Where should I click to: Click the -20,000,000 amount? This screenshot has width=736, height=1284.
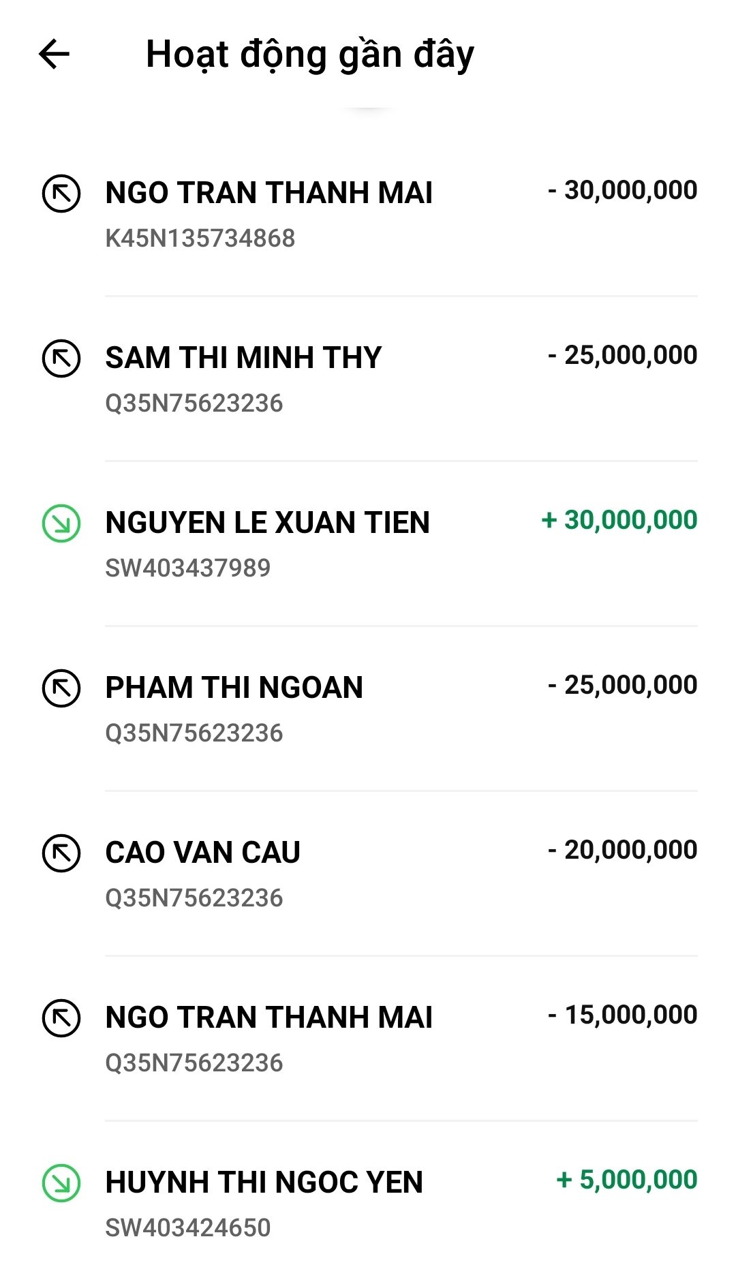pos(623,850)
